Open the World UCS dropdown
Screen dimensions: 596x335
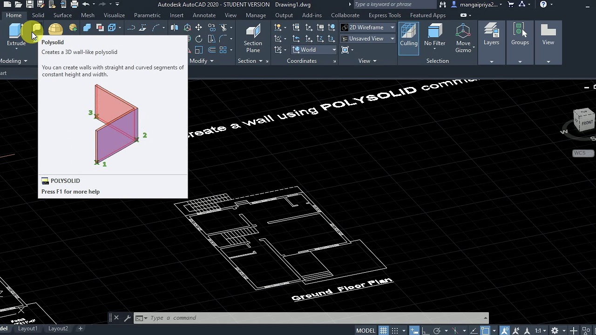314,50
